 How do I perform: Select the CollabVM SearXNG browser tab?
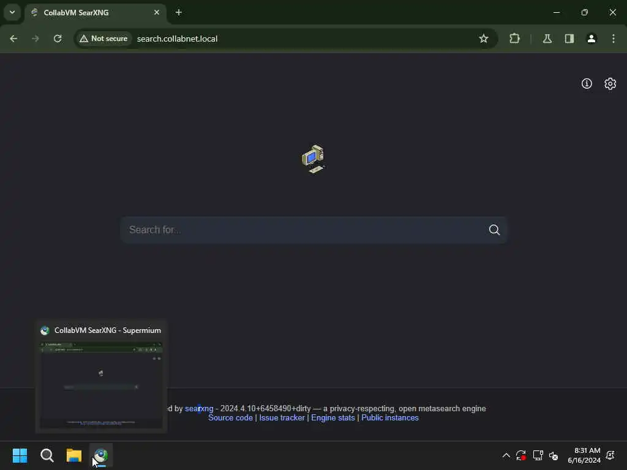[95, 13]
